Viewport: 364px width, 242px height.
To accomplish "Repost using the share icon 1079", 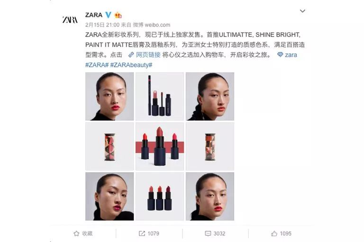I will [x=149, y=233].
